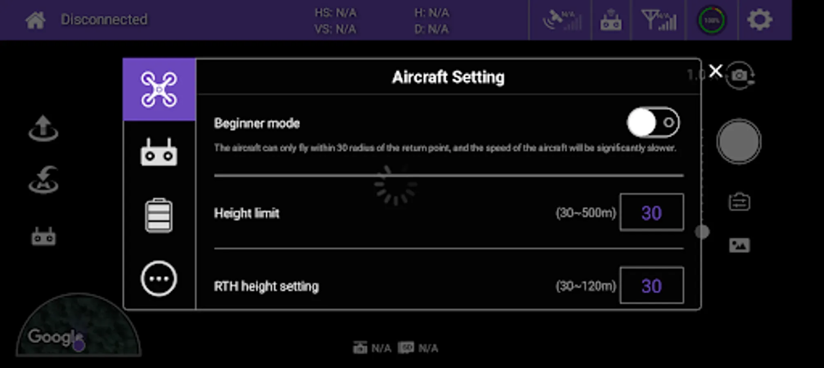Edit the Height limit value field
Image resolution: width=824 pixels, height=368 pixels.
click(x=652, y=213)
